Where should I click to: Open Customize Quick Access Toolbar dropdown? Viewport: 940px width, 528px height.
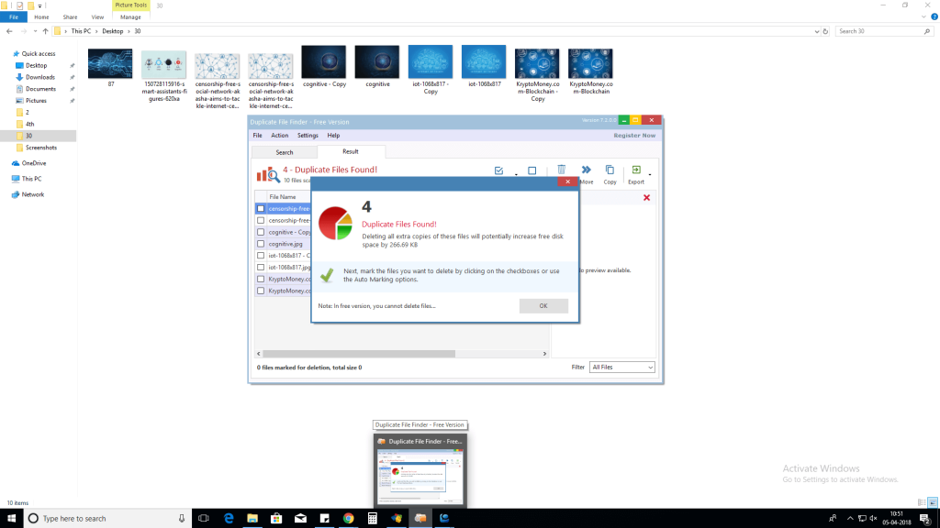coord(40,6)
